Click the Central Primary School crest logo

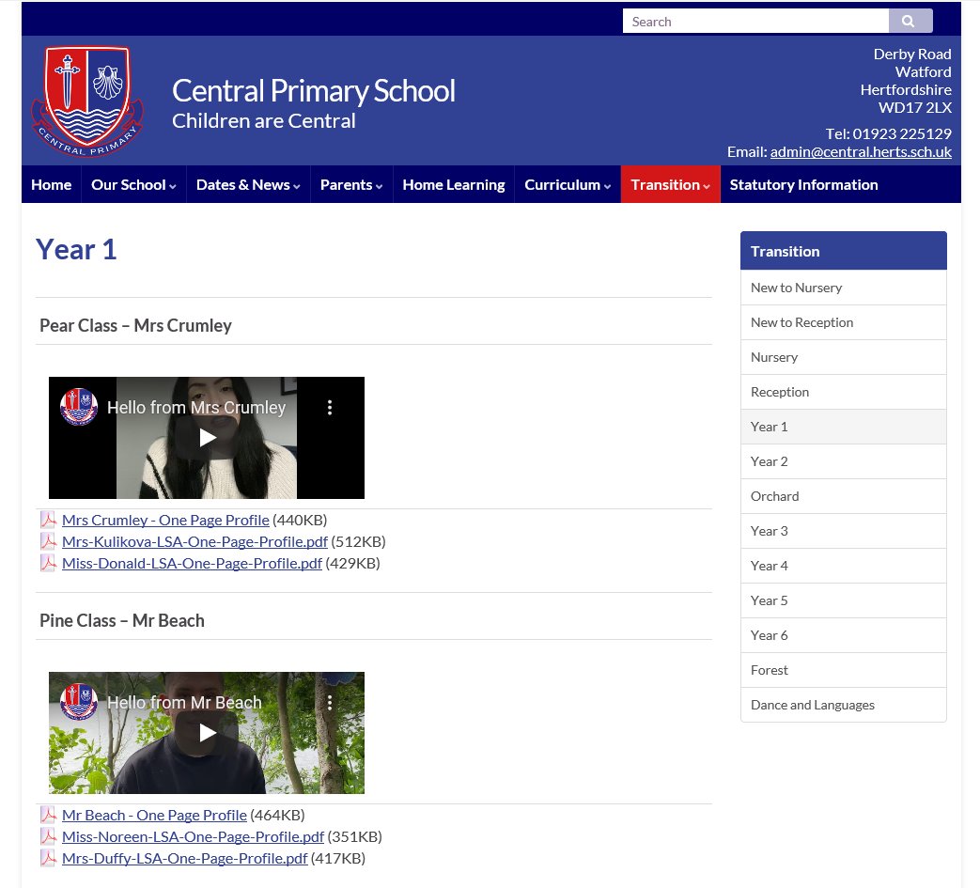(x=86, y=99)
